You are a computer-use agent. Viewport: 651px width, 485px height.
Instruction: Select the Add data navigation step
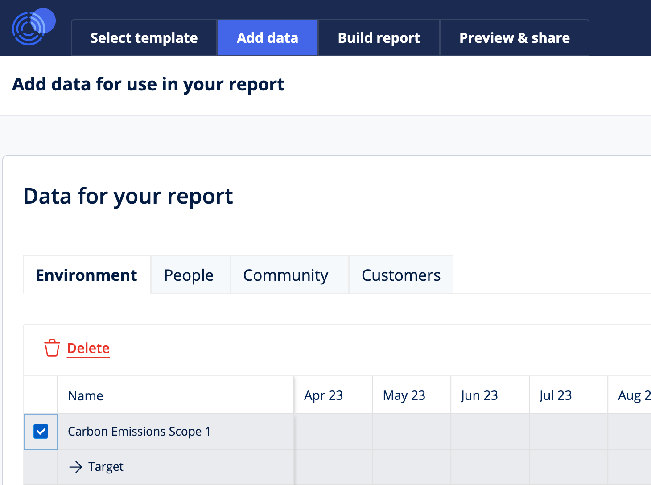pos(267,37)
